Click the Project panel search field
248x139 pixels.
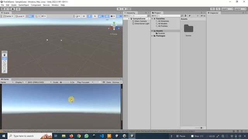click(x=169, y=16)
